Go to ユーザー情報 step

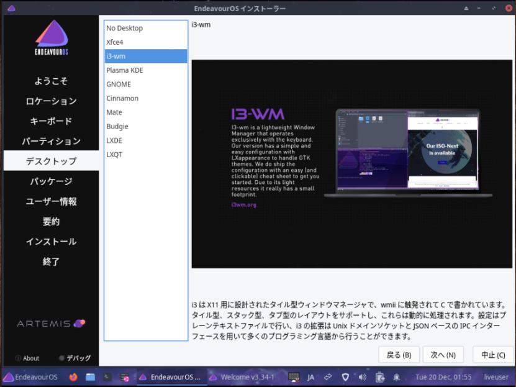pos(51,201)
